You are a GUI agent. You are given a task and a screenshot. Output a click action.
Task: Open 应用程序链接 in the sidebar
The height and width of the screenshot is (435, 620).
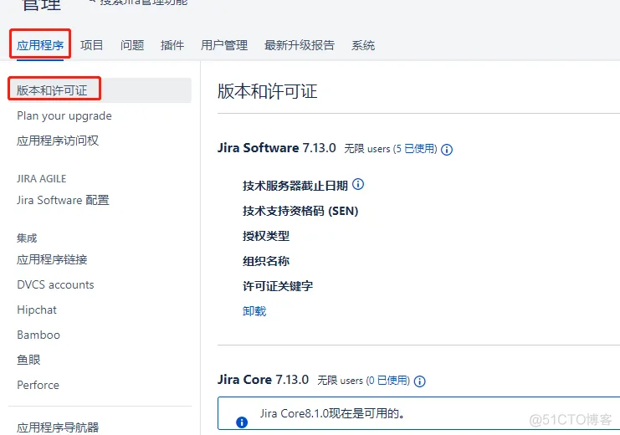[52, 260]
